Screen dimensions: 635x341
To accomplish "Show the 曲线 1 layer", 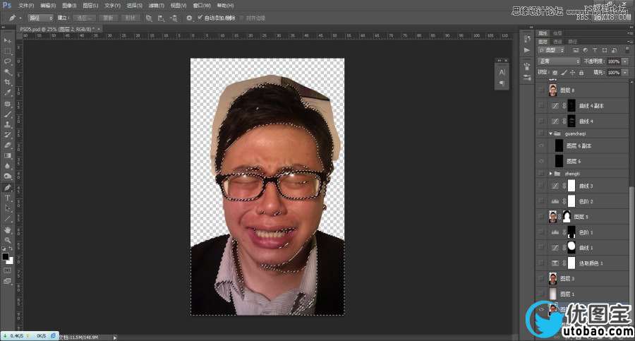I will point(541,247).
